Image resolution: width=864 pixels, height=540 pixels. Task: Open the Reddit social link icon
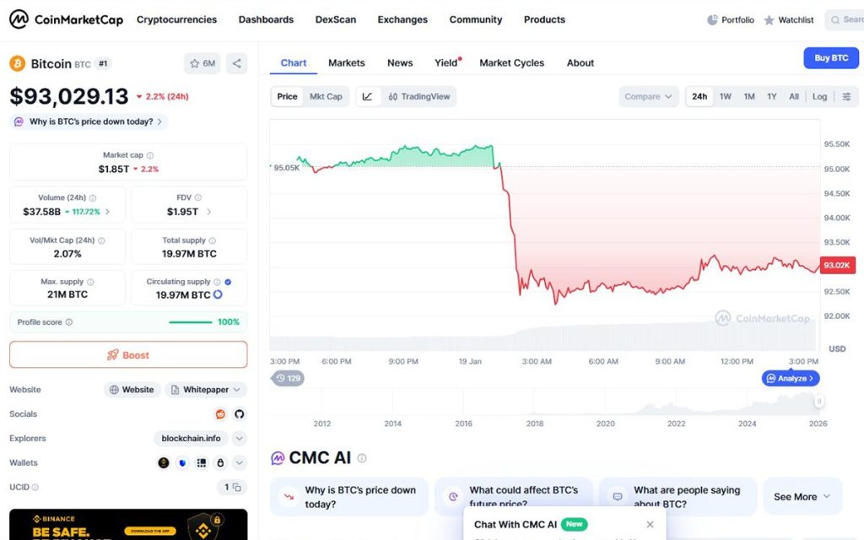click(x=221, y=414)
